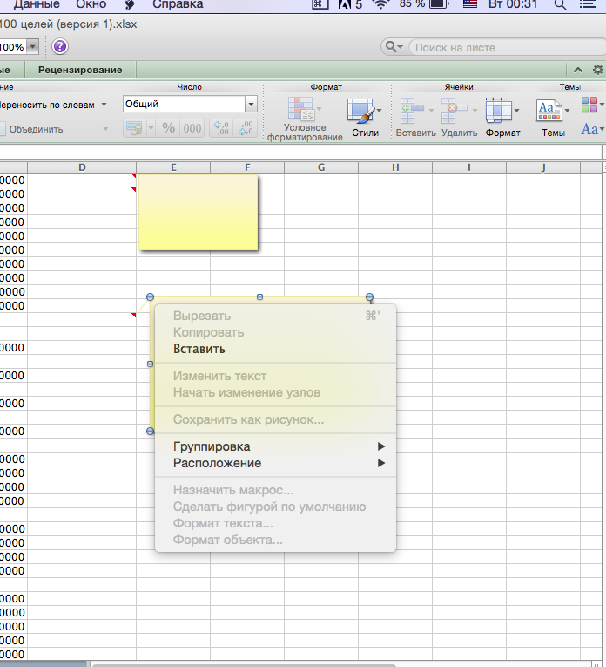The image size is (606, 667).
Task: Select column D header
Action: pyautogui.click(x=82, y=167)
